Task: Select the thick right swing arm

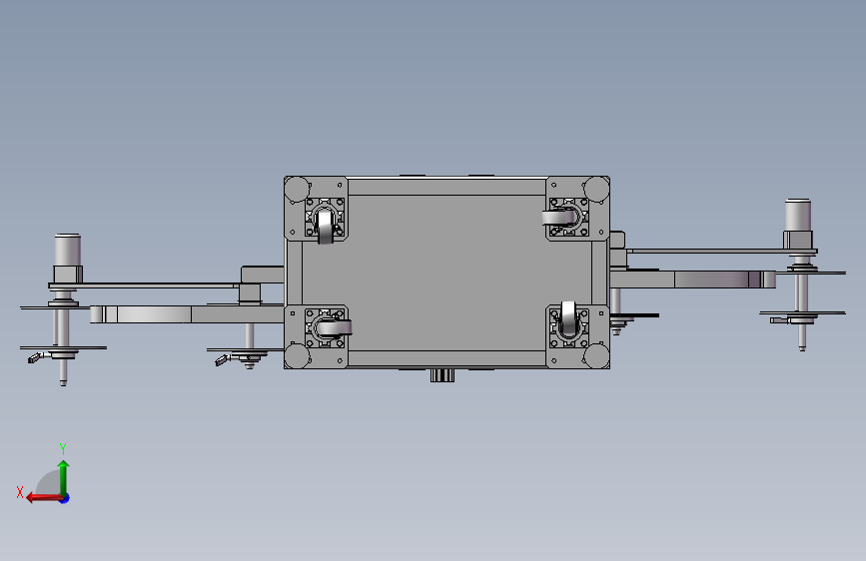Action: (x=692, y=280)
